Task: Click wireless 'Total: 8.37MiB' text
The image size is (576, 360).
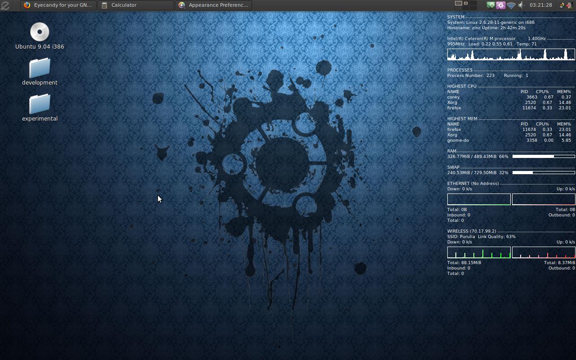Action: coord(559,263)
